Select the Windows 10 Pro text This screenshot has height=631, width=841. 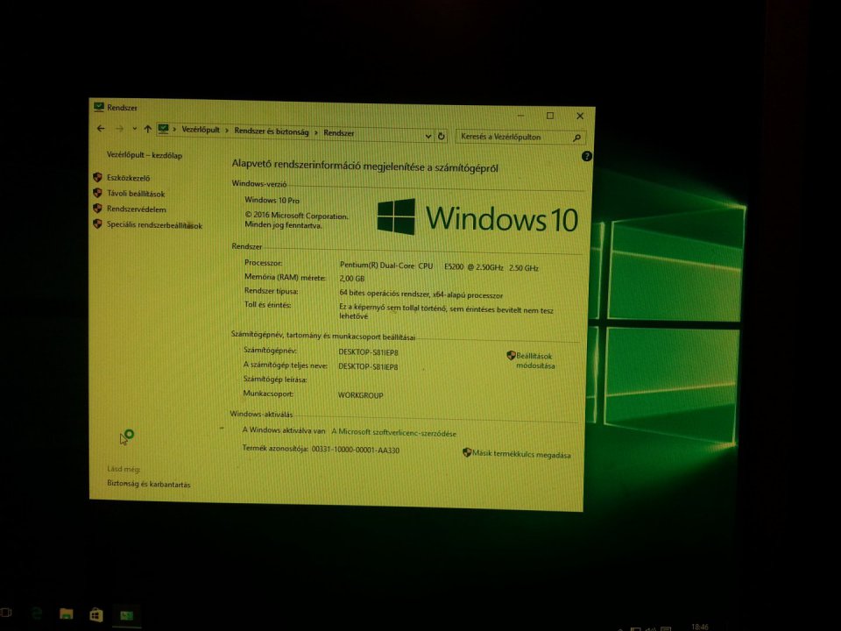tap(272, 200)
